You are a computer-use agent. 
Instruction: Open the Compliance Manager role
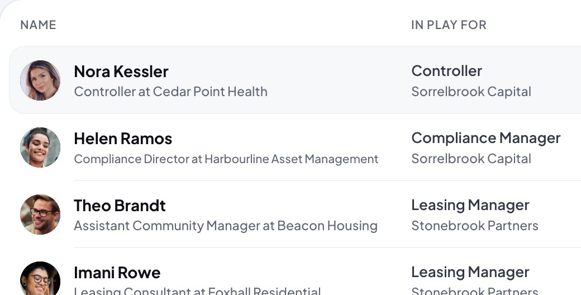click(486, 138)
